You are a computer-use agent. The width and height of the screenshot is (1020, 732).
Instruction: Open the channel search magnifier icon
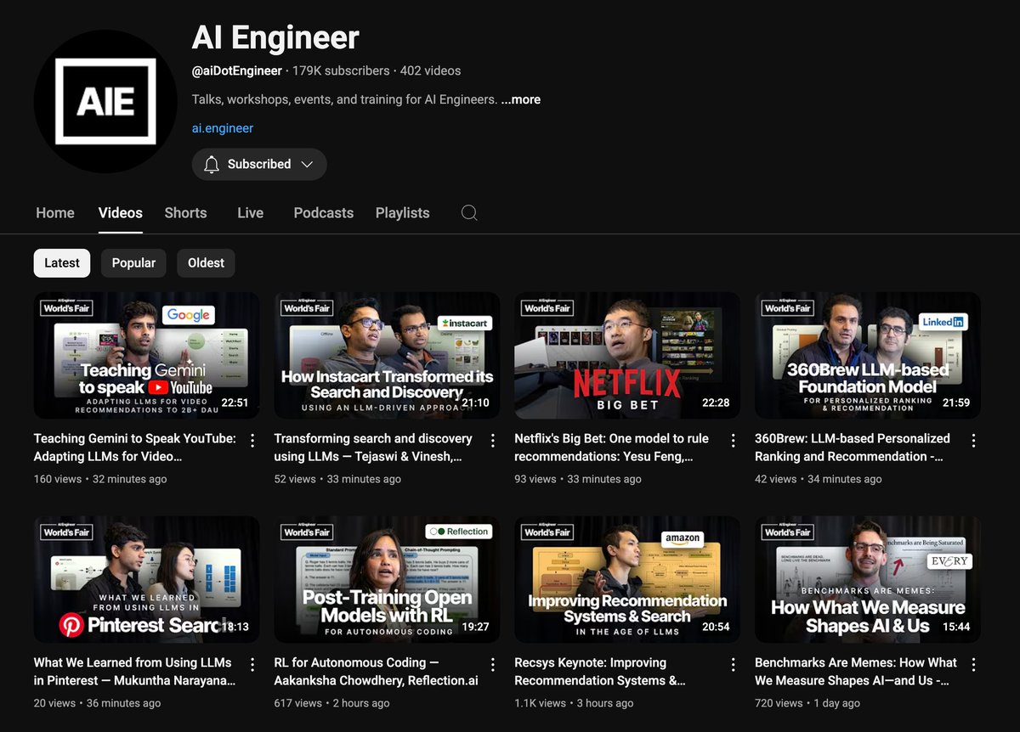pos(469,213)
